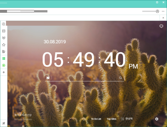Add a new sidebar app with plus

click(4, 72)
